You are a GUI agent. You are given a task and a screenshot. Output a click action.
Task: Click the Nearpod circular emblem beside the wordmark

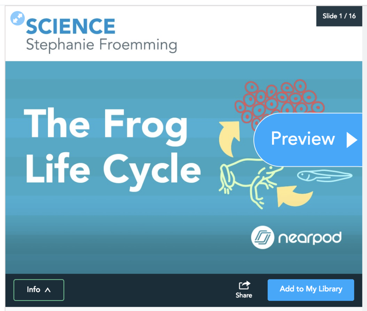[263, 237]
